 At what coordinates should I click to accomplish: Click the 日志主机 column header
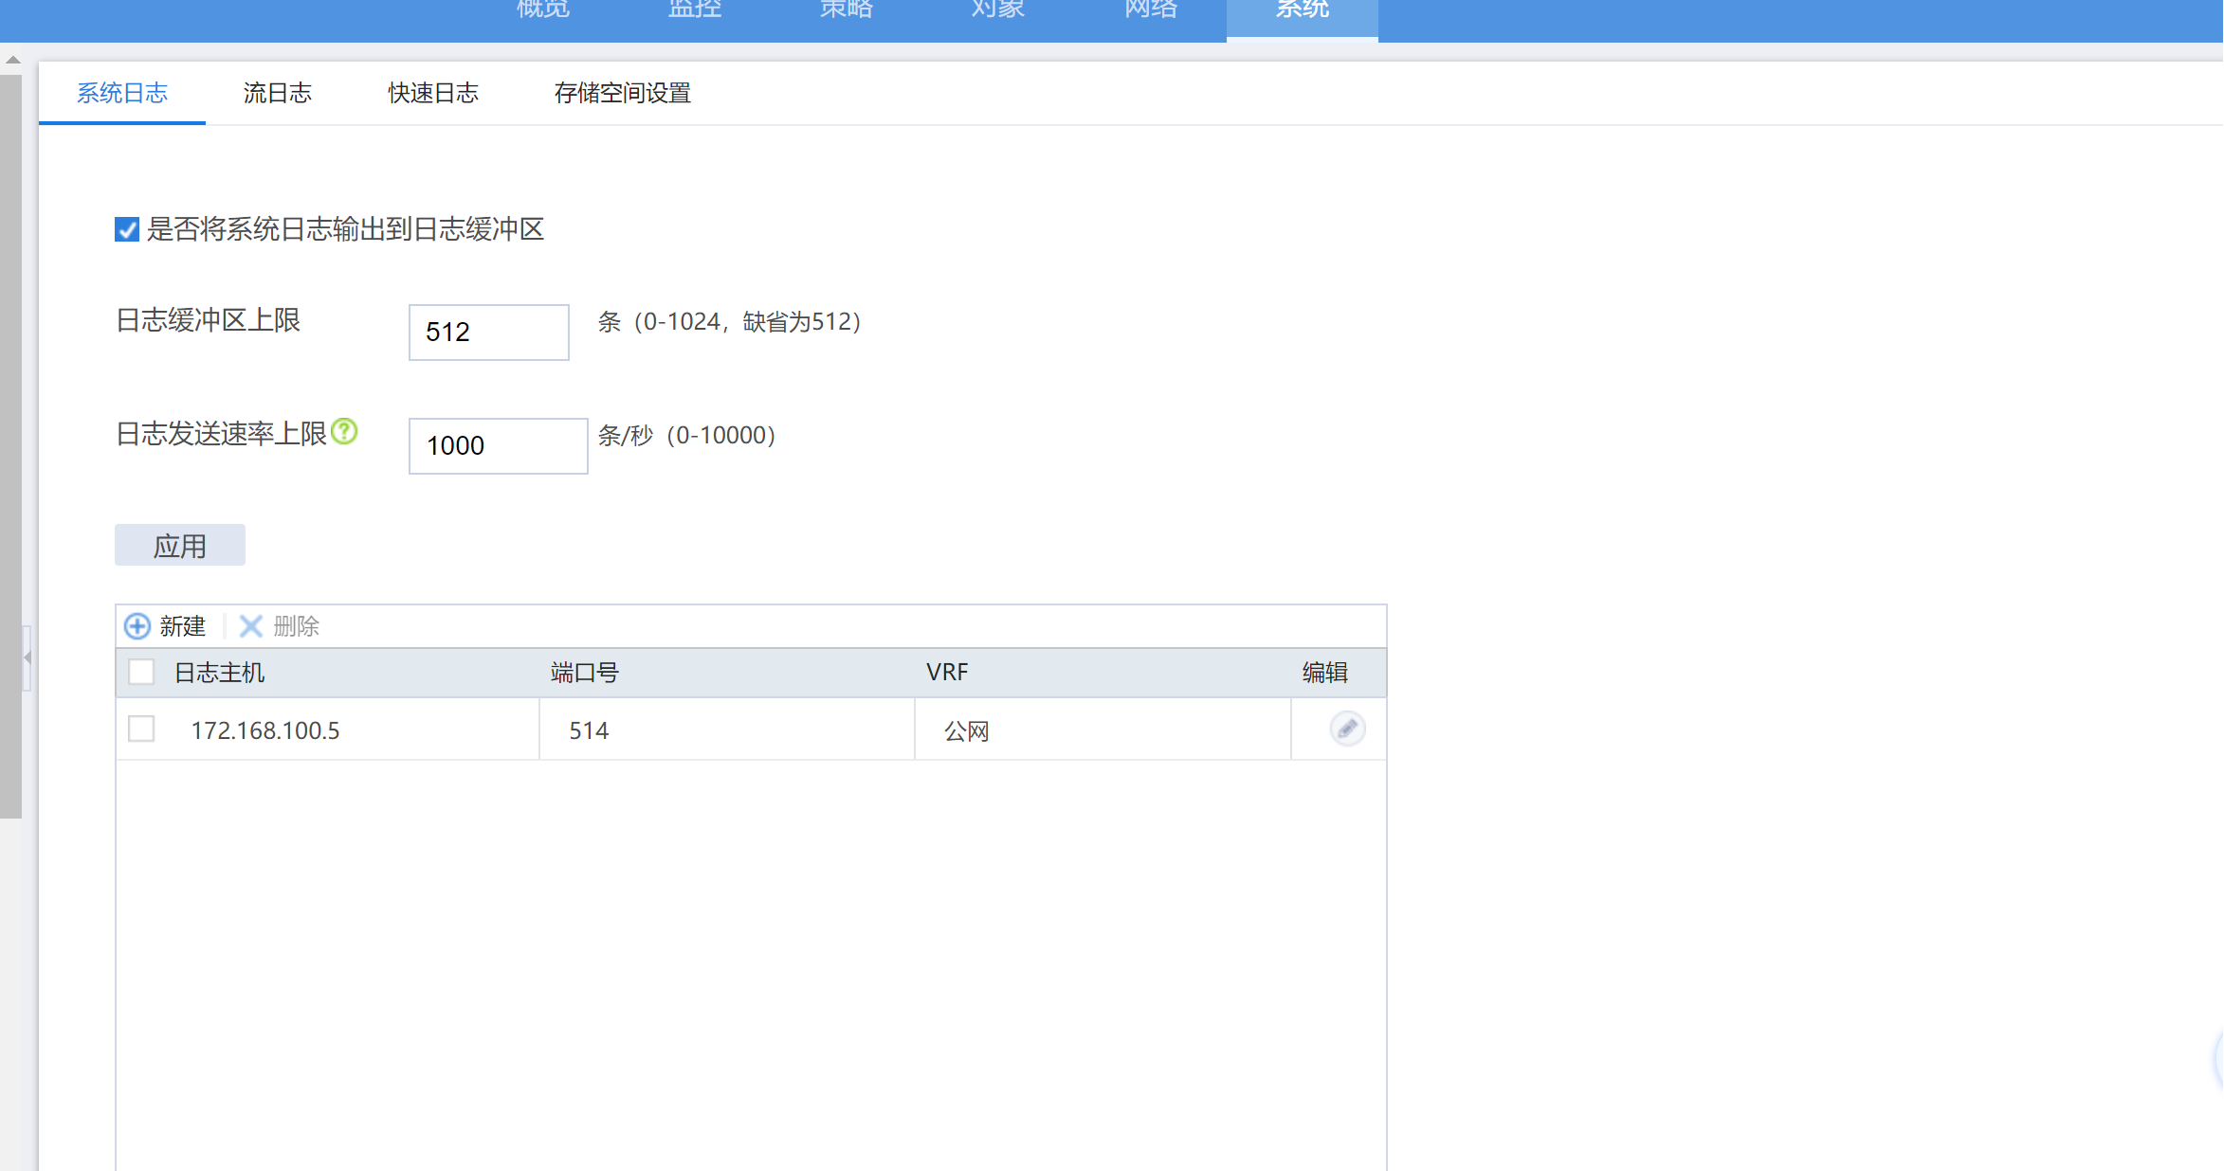(220, 673)
